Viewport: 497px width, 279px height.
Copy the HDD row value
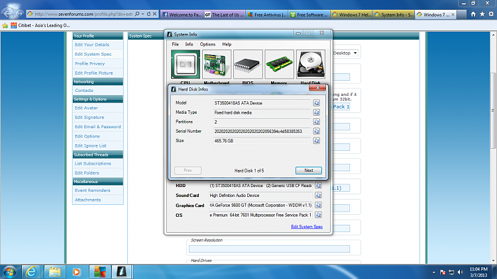point(318,185)
